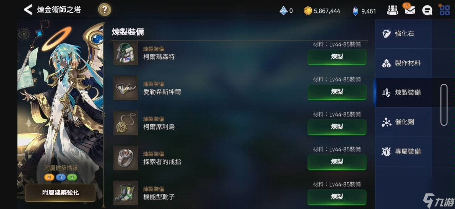Open the 專屬裝備 tab
The height and width of the screenshot is (209, 455).
(403, 151)
